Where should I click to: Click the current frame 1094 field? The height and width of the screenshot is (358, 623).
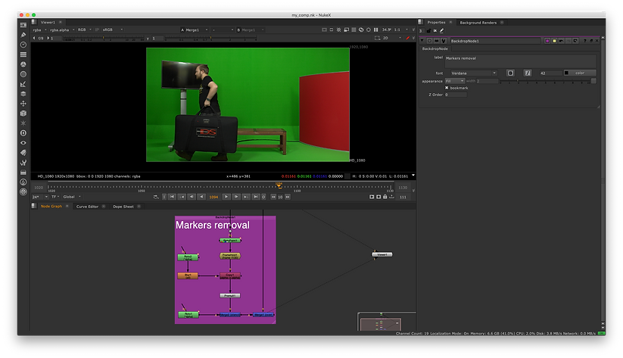(x=213, y=197)
